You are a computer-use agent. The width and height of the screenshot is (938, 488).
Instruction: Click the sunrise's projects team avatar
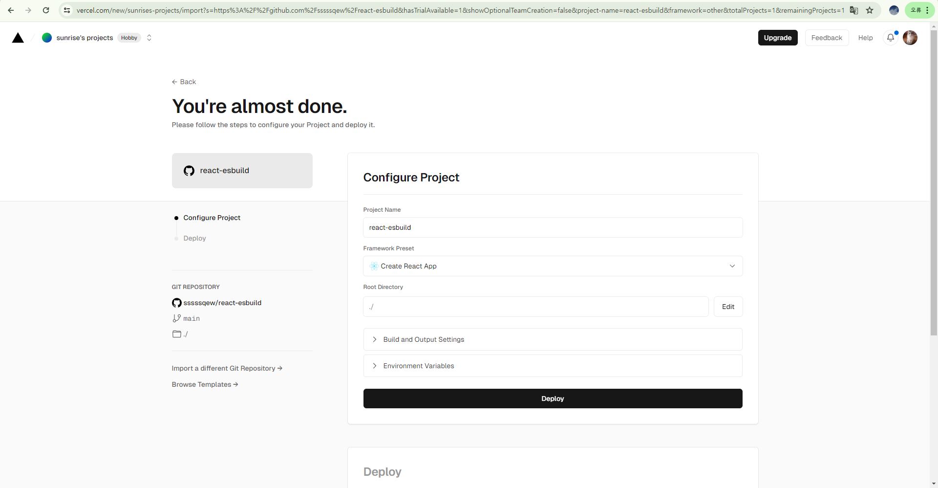(x=47, y=38)
